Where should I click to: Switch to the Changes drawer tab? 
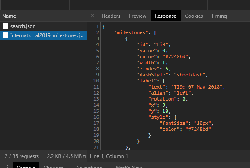[x=53, y=167]
